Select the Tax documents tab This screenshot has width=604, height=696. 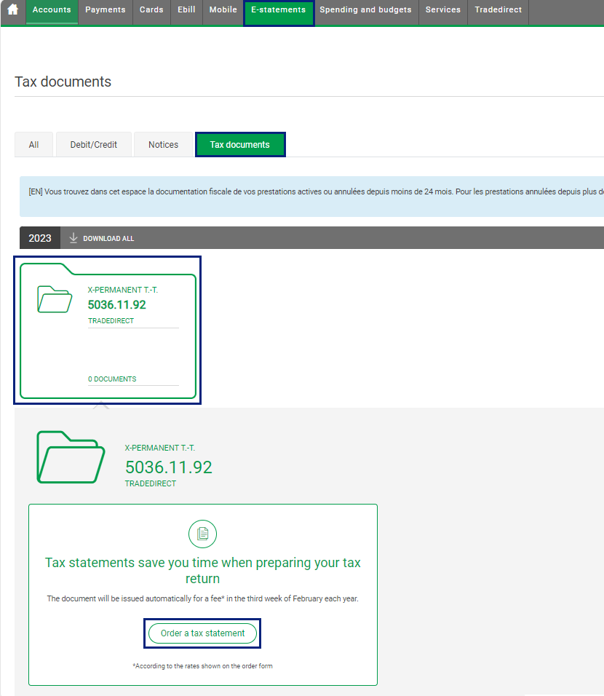[240, 145]
